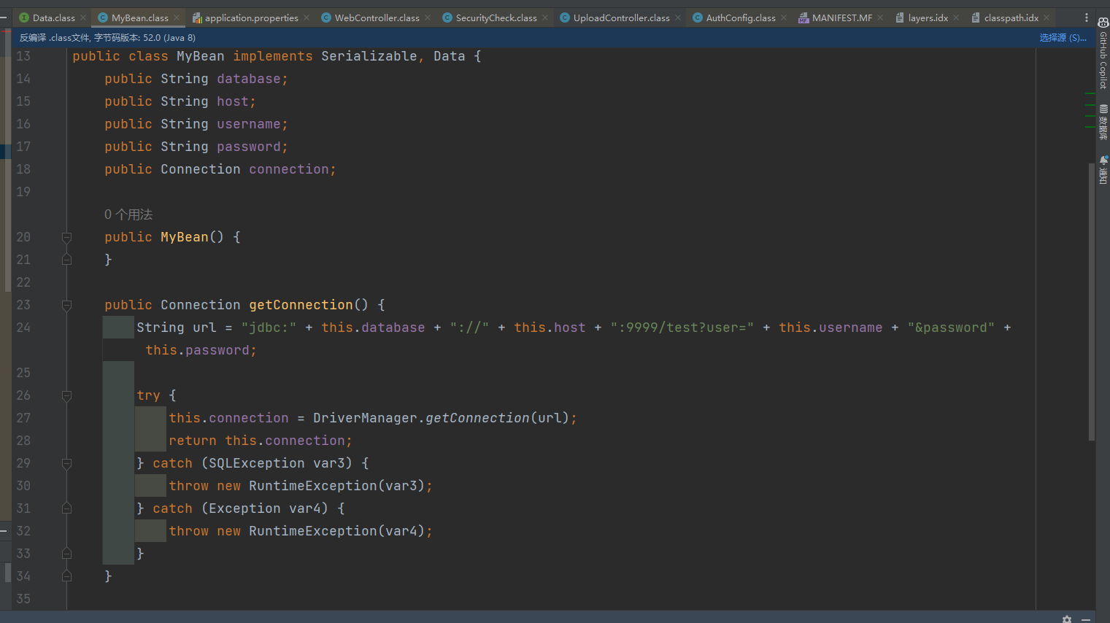
Task: Collapse the SQLException catch block at line 29
Action: point(66,463)
